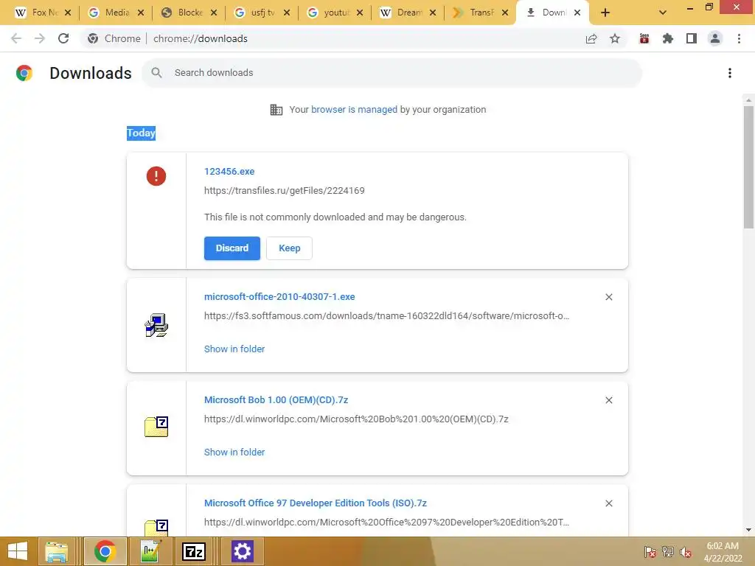Screen dimensions: 755x566
Task: Click the Action Center flag tray icon
Action: point(650,551)
